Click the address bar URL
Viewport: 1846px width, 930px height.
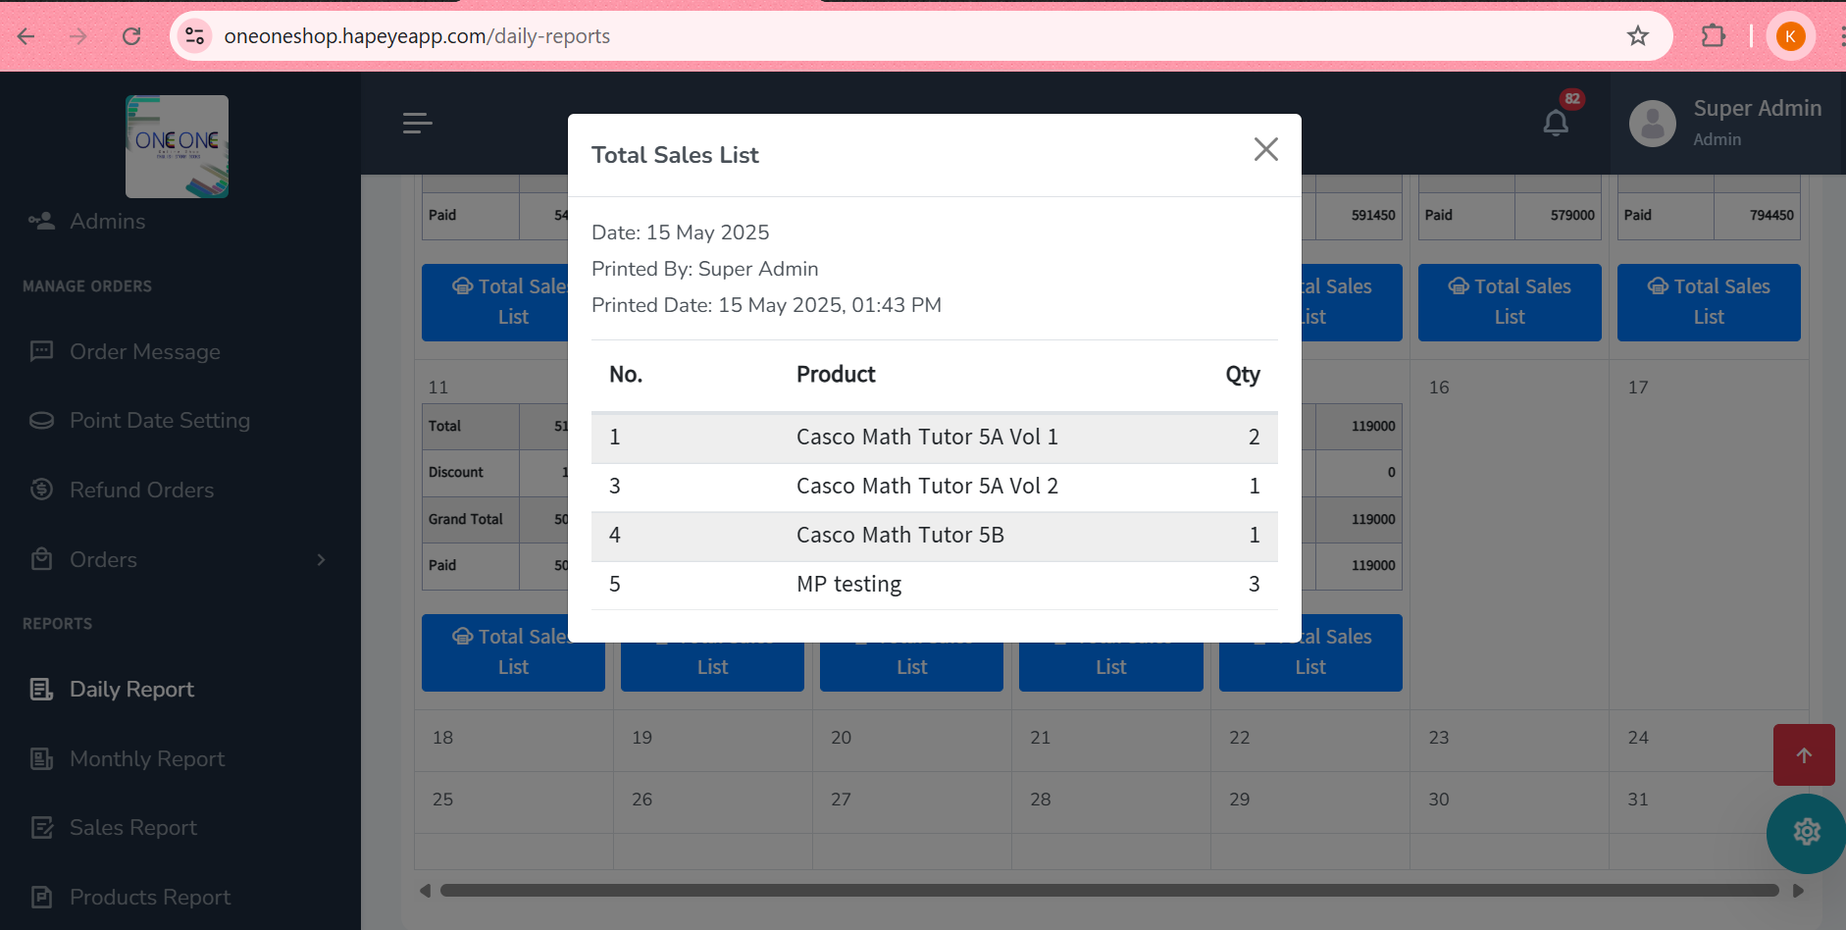[417, 36]
